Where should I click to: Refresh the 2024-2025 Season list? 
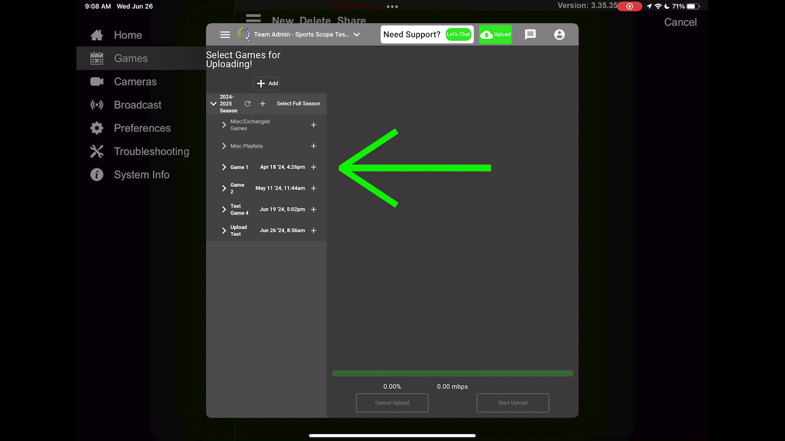click(x=247, y=104)
